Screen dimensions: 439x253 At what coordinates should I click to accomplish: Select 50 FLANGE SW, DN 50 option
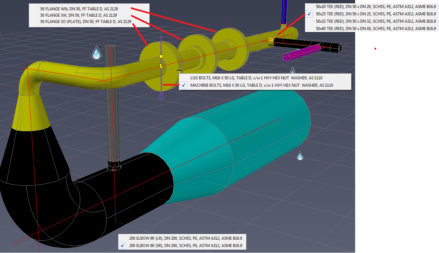click(x=84, y=15)
